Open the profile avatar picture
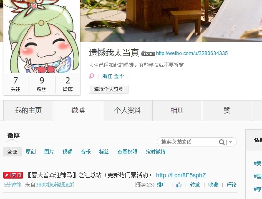This screenshot has height=199, width=262. [42, 37]
